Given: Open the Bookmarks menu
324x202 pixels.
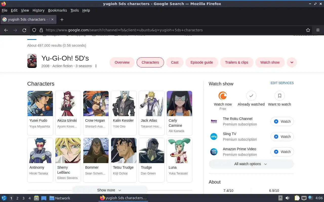Looking at the screenshot, I should 57,10.
